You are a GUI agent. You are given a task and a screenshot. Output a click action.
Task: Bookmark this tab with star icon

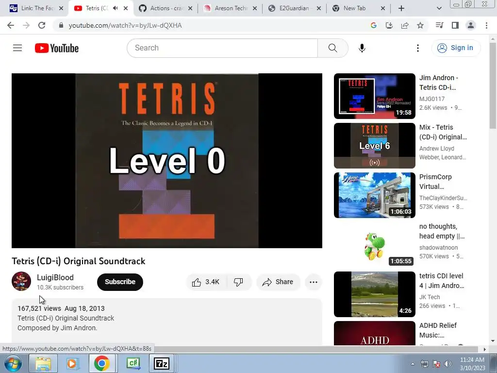(420, 25)
